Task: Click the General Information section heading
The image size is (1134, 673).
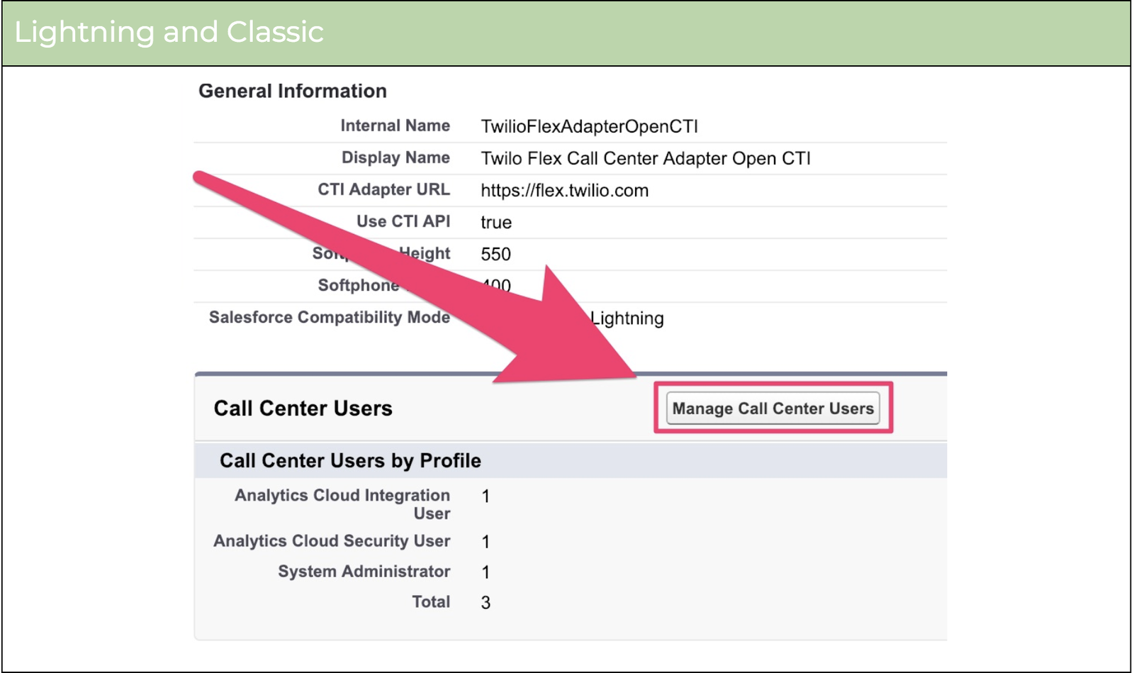Action: (293, 91)
